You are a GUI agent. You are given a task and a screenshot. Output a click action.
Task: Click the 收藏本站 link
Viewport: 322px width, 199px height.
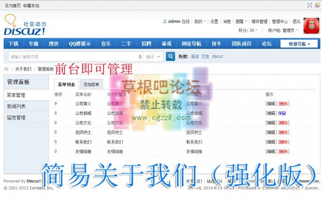(x=31, y=5)
